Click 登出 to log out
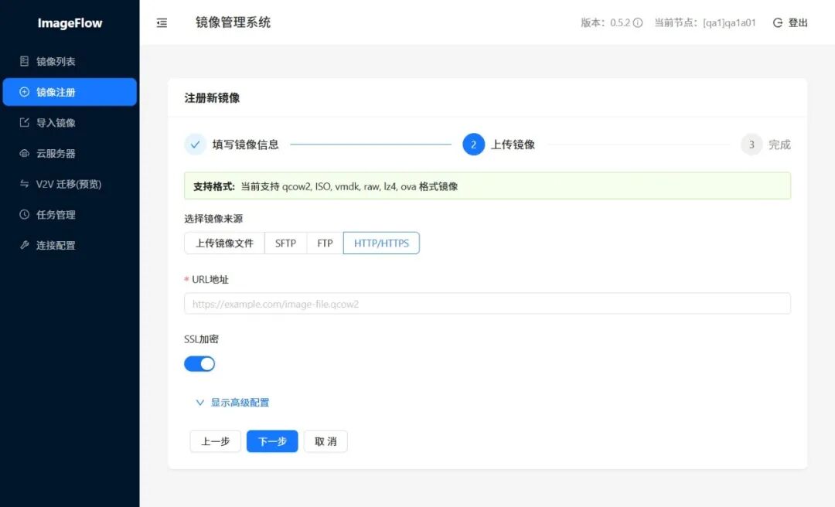 (x=790, y=23)
